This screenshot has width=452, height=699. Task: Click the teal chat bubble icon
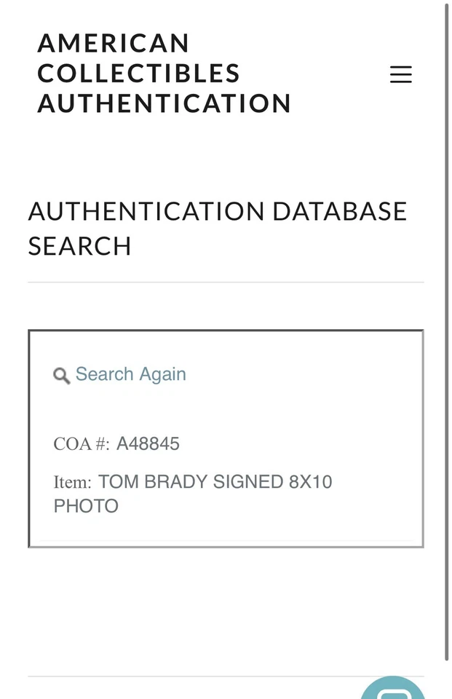pos(393,690)
